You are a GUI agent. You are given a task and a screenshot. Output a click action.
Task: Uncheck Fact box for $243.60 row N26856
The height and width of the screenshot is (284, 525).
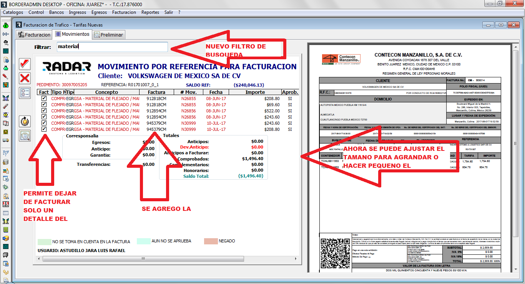coord(44,117)
